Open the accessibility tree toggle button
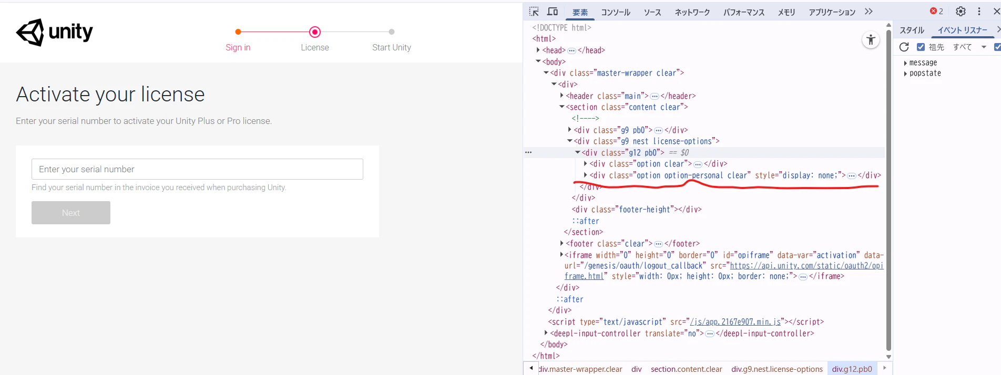This screenshot has height=375, width=1001. (871, 40)
